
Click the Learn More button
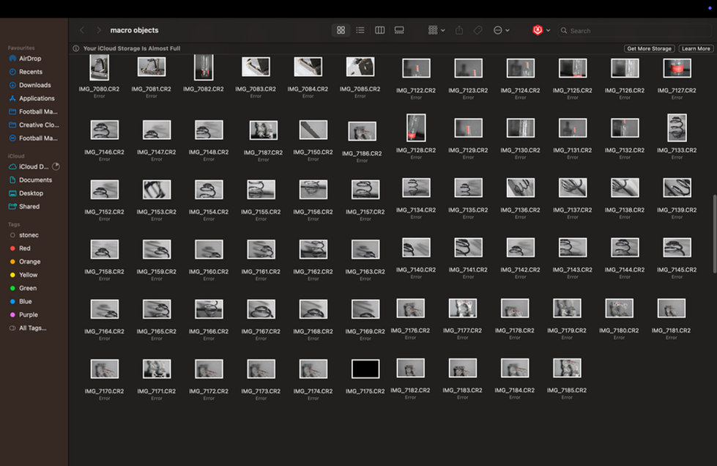[x=696, y=48]
